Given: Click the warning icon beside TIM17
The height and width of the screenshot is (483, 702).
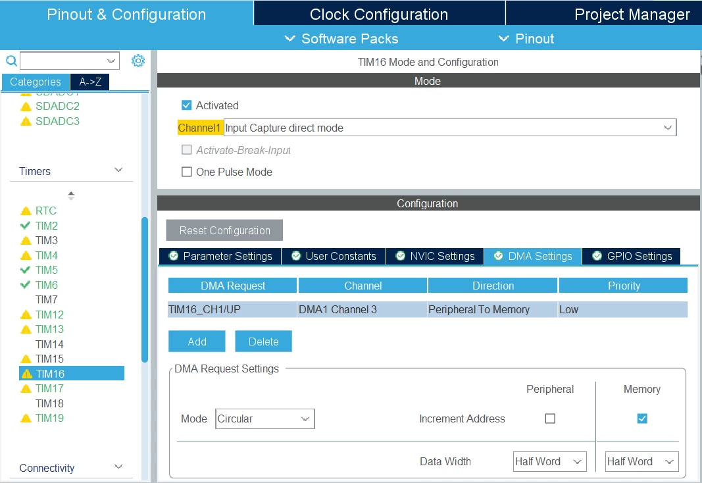Looking at the screenshot, I should pos(26,388).
